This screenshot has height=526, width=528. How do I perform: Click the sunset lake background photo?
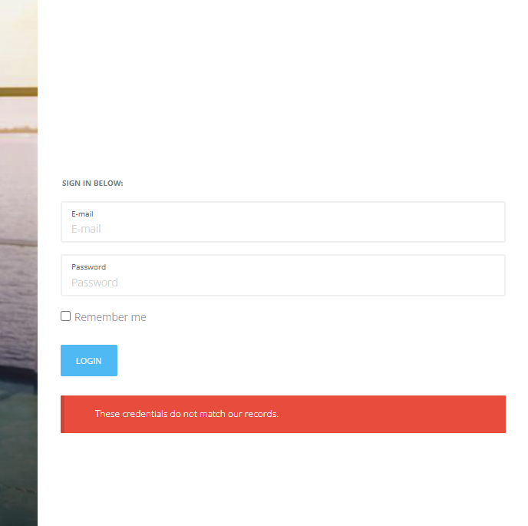[x=18, y=263]
